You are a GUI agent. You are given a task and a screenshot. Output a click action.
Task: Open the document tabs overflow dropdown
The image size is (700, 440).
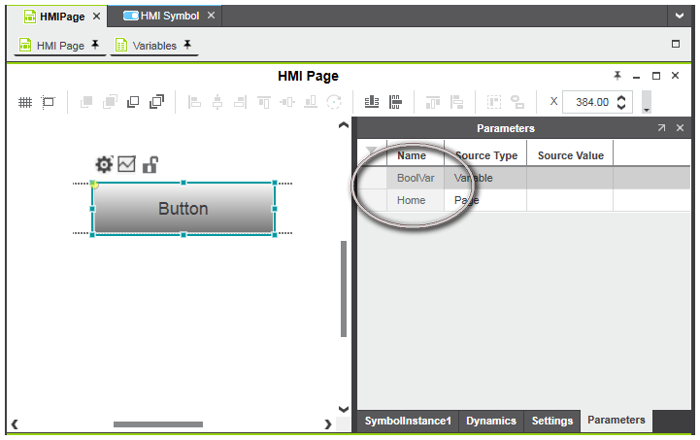point(679,17)
